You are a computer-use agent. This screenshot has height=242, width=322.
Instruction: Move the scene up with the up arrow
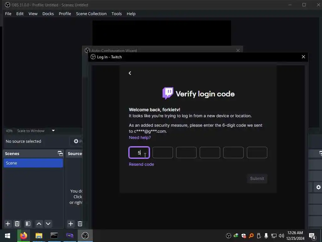(x=39, y=224)
